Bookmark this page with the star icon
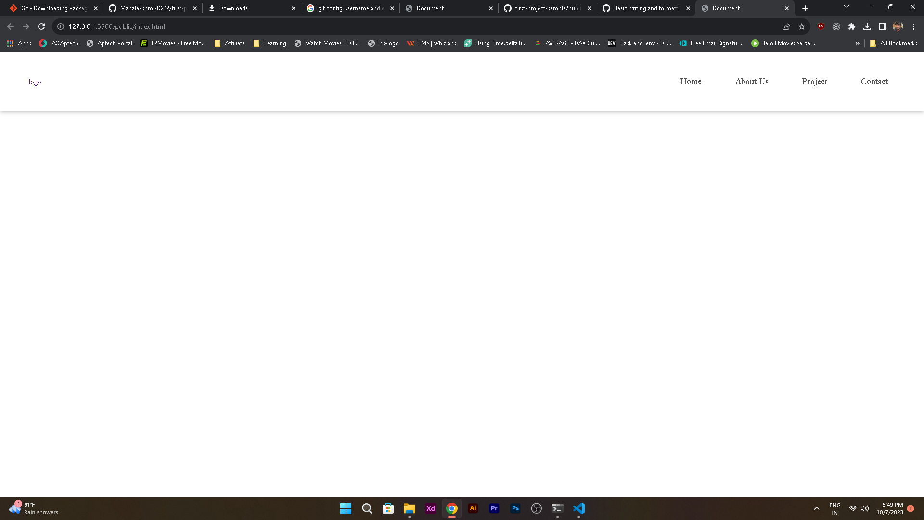 pyautogui.click(x=802, y=26)
